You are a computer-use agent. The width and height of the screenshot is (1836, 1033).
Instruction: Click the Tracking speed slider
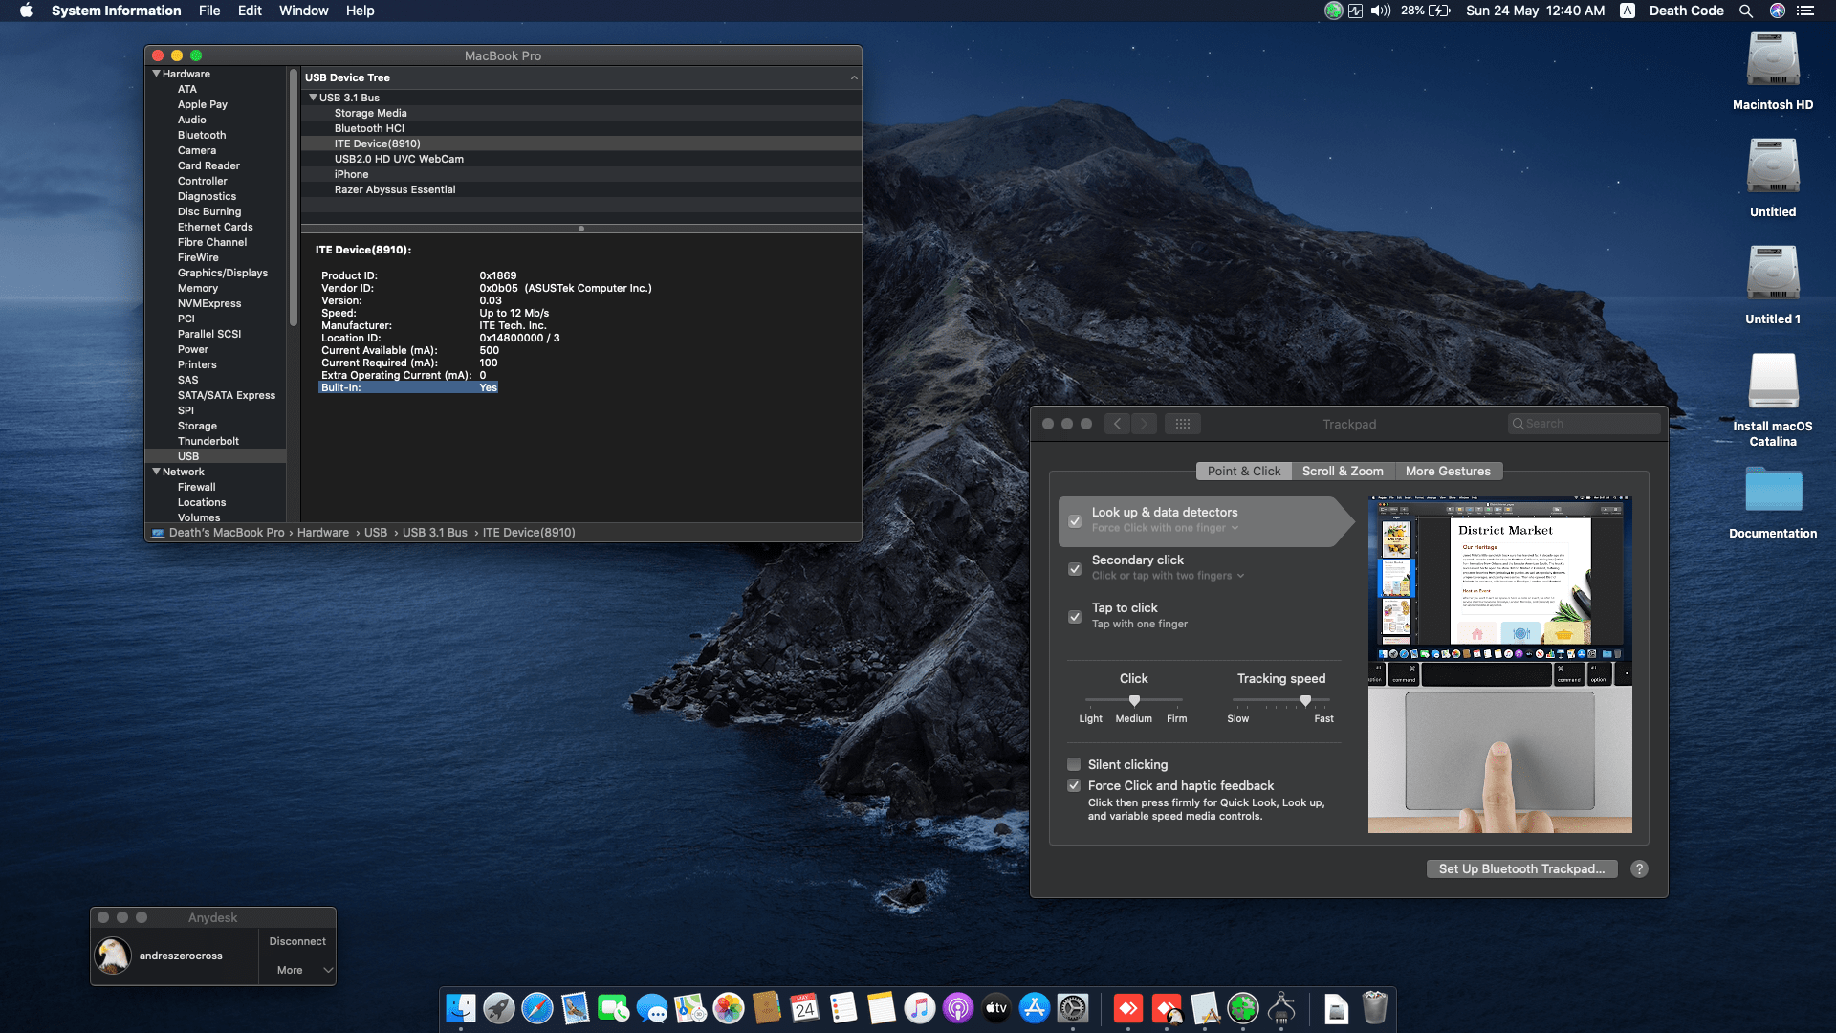click(1281, 701)
